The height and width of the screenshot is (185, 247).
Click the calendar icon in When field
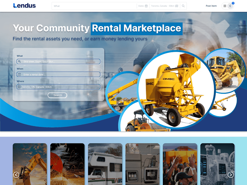point(19,74)
